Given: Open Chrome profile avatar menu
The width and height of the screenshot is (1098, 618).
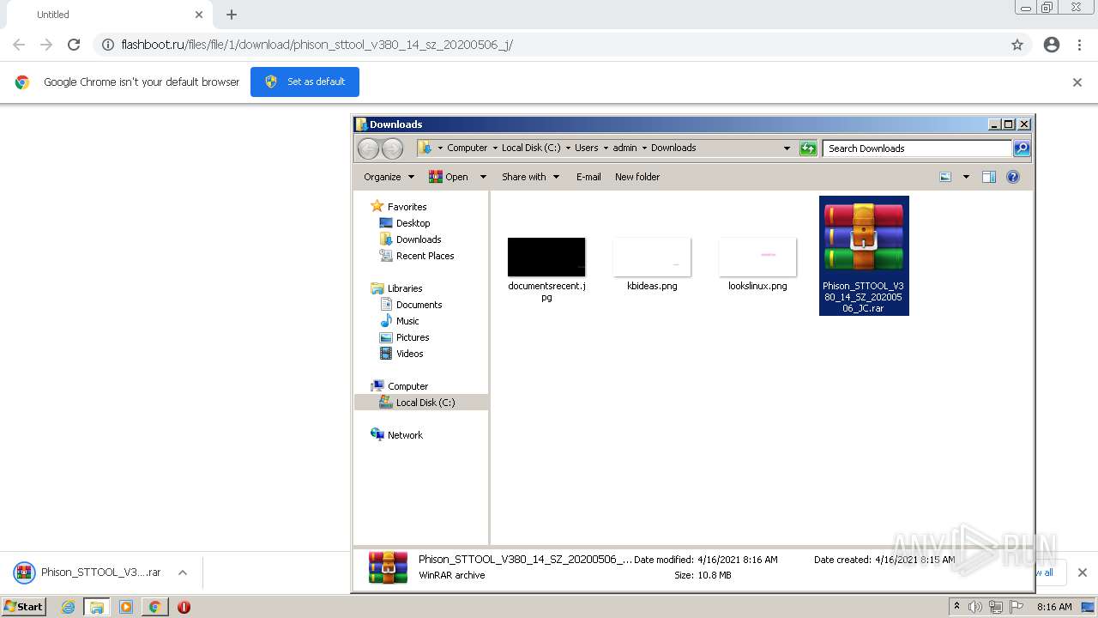Looking at the screenshot, I should (1052, 45).
